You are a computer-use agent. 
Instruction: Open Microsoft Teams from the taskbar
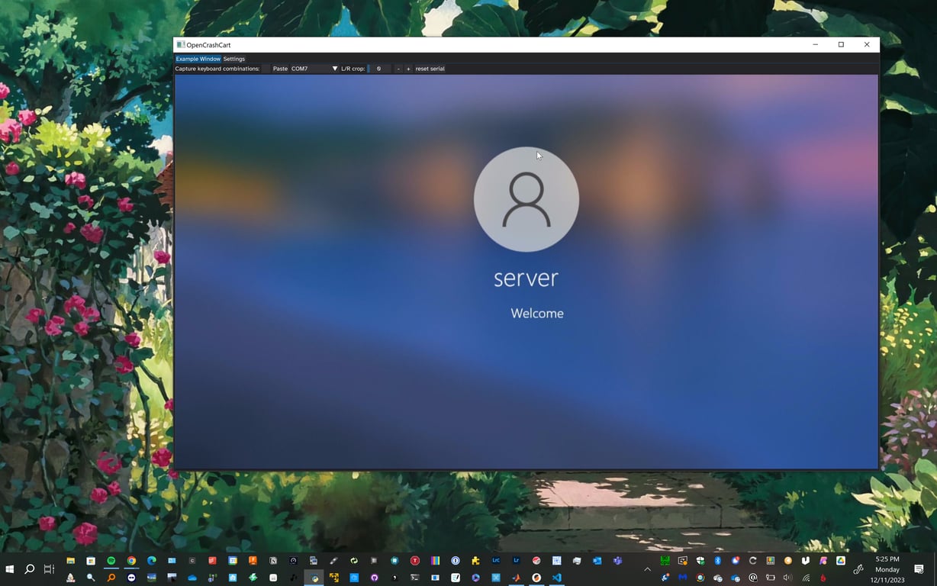[x=617, y=561]
